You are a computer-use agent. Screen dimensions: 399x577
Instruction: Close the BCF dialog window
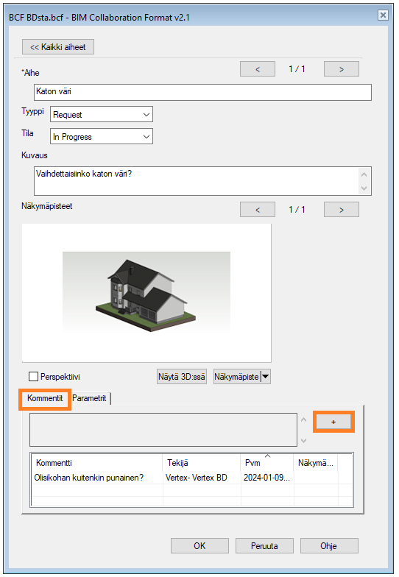[383, 15]
